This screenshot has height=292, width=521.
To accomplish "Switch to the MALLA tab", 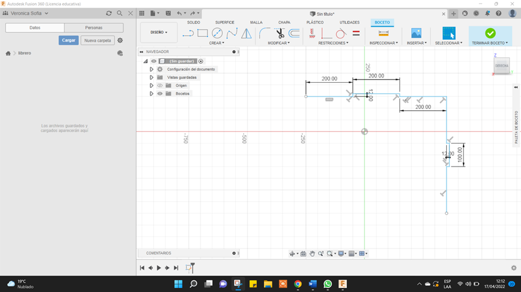I will click(256, 22).
